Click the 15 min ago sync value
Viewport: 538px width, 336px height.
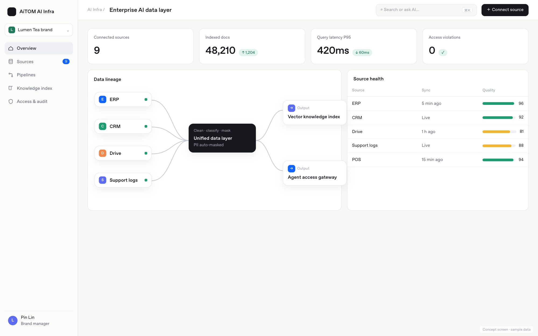432,160
